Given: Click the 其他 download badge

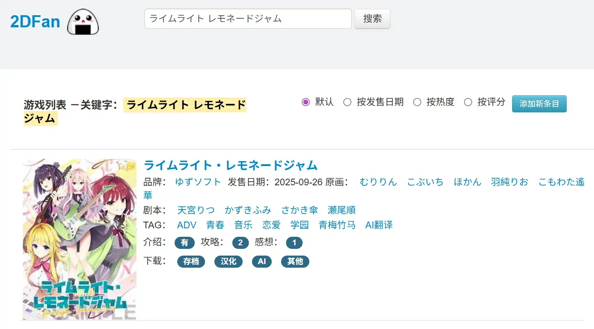Looking at the screenshot, I should point(295,261).
